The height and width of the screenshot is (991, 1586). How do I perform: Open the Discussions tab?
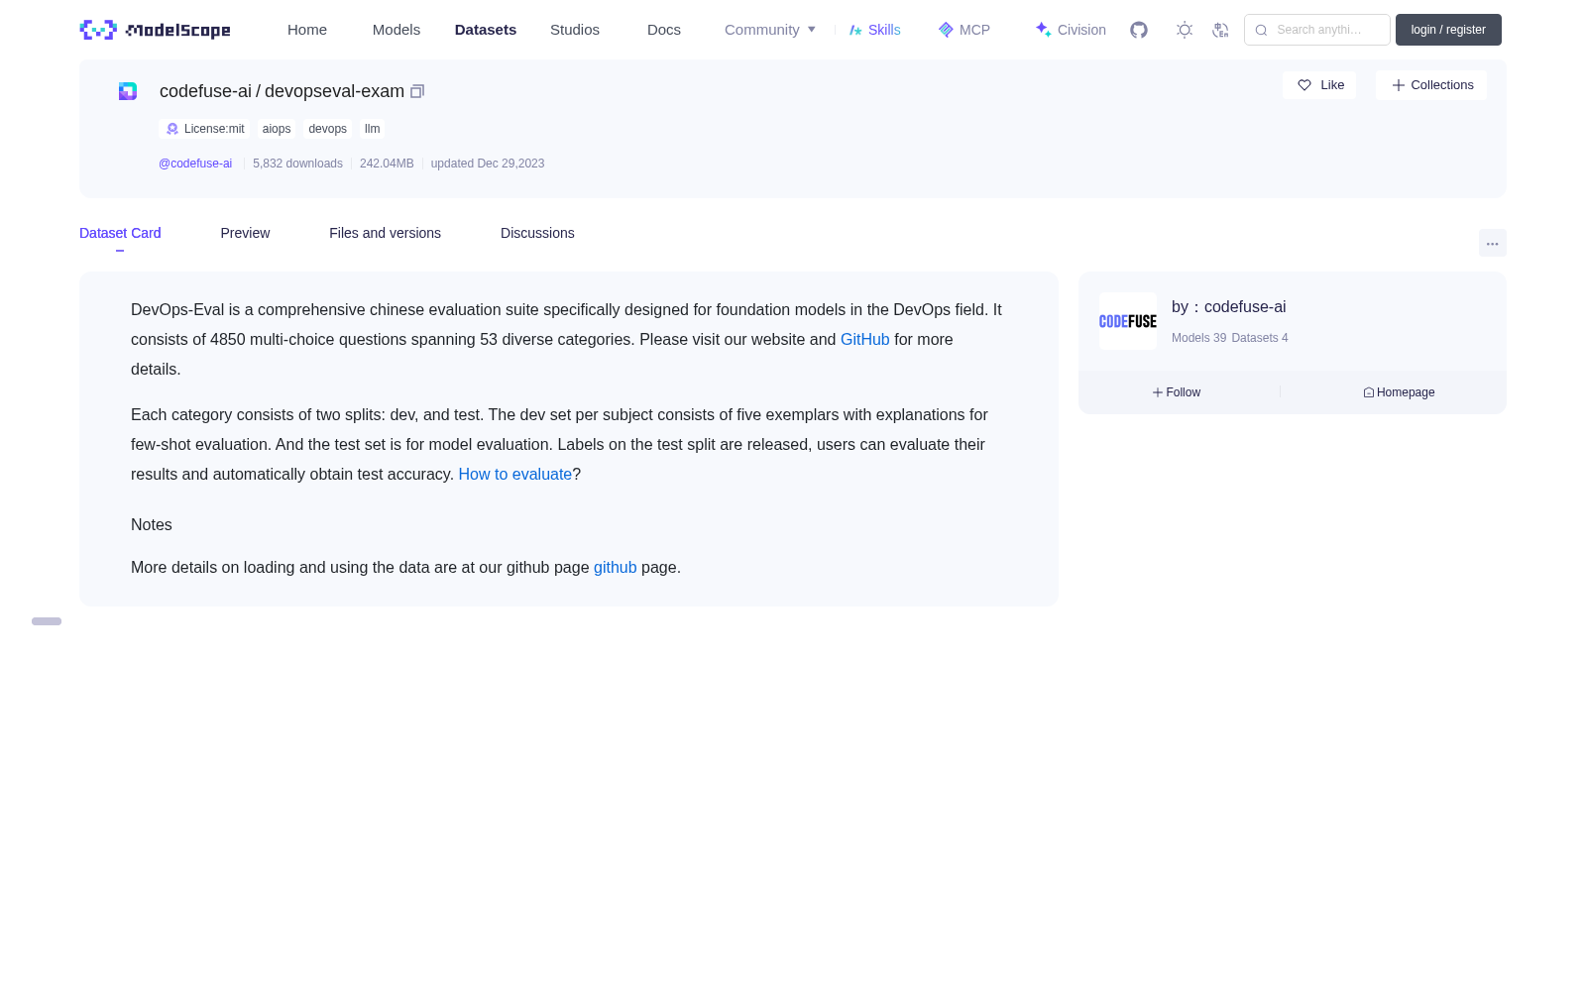pyautogui.click(x=537, y=233)
